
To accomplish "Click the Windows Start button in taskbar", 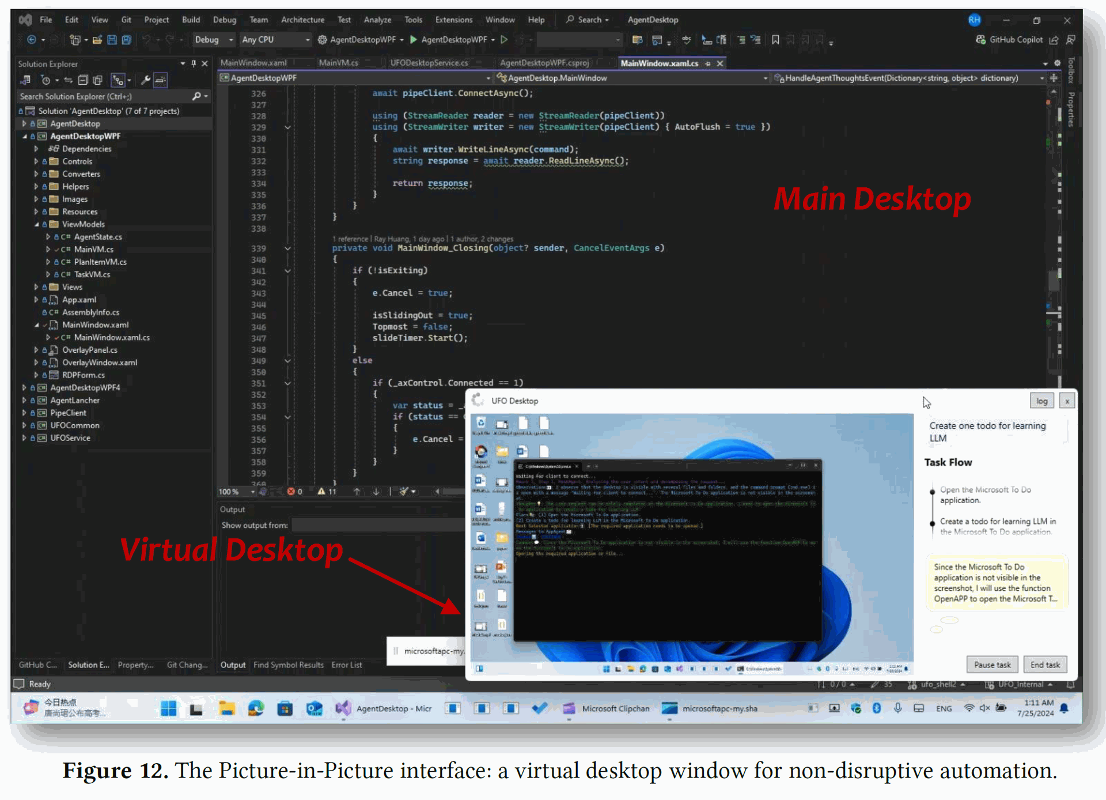I will point(168,708).
